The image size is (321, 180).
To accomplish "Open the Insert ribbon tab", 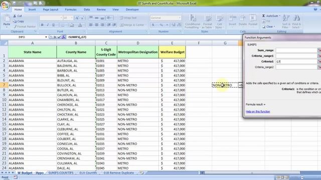I will click(32, 9).
